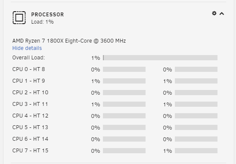
Task: Click the CPU 2 - HT 10 label
Action: click(30, 93)
